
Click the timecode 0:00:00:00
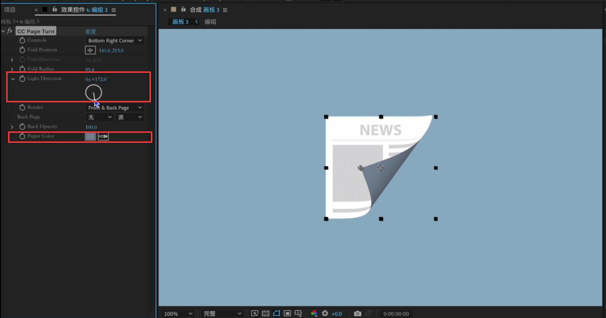pyautogui.click(x=396, y=314)
